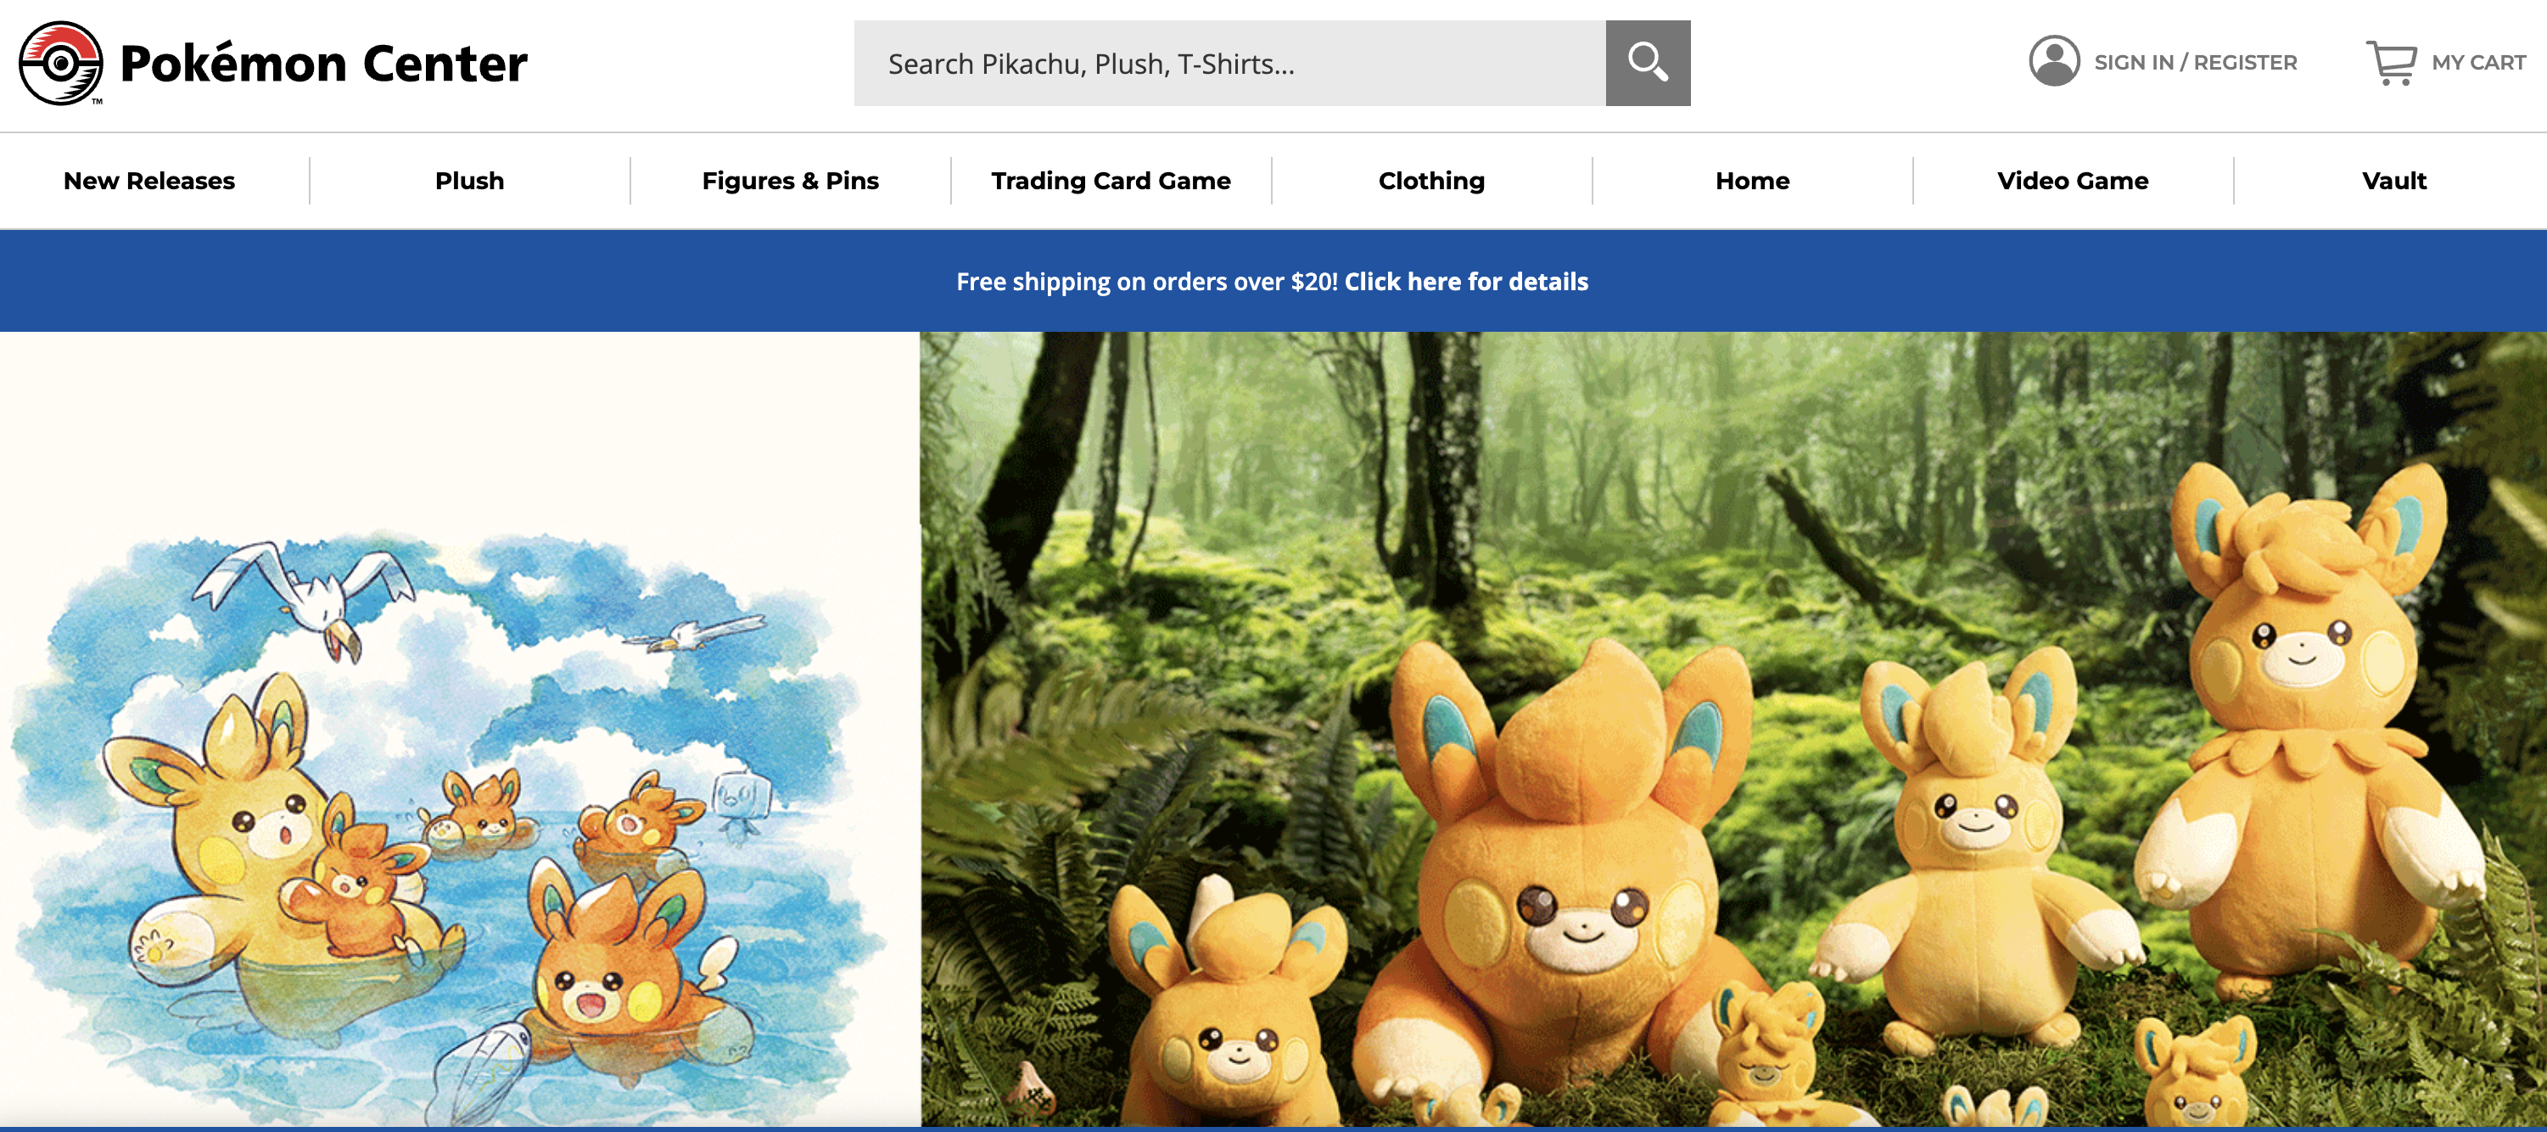Image resolution: width=2547 pixels, height=1132 pixels.
Task: Open the Vault menu item
Action: pos(2393,181)
